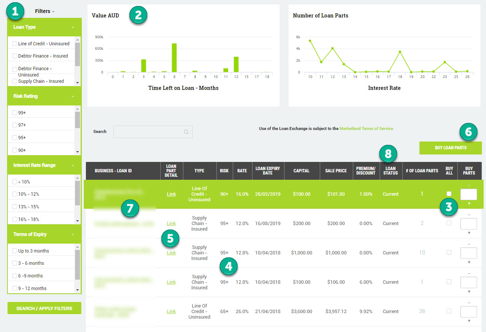Collapse the Loan Type filter section
Screen dimensions: 486x332
coord(73,27)
